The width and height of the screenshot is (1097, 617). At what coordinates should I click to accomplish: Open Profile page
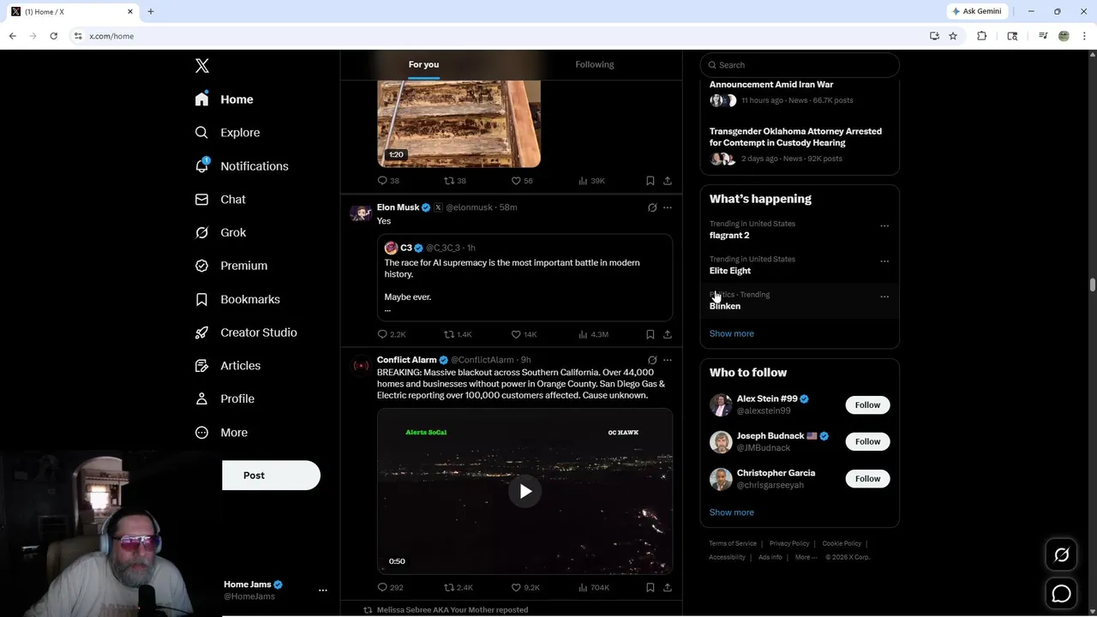(225, 398)
